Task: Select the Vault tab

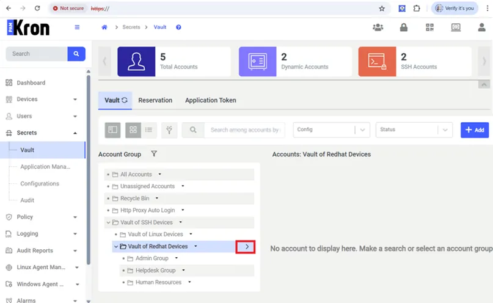Action: [x=115, y=100]
